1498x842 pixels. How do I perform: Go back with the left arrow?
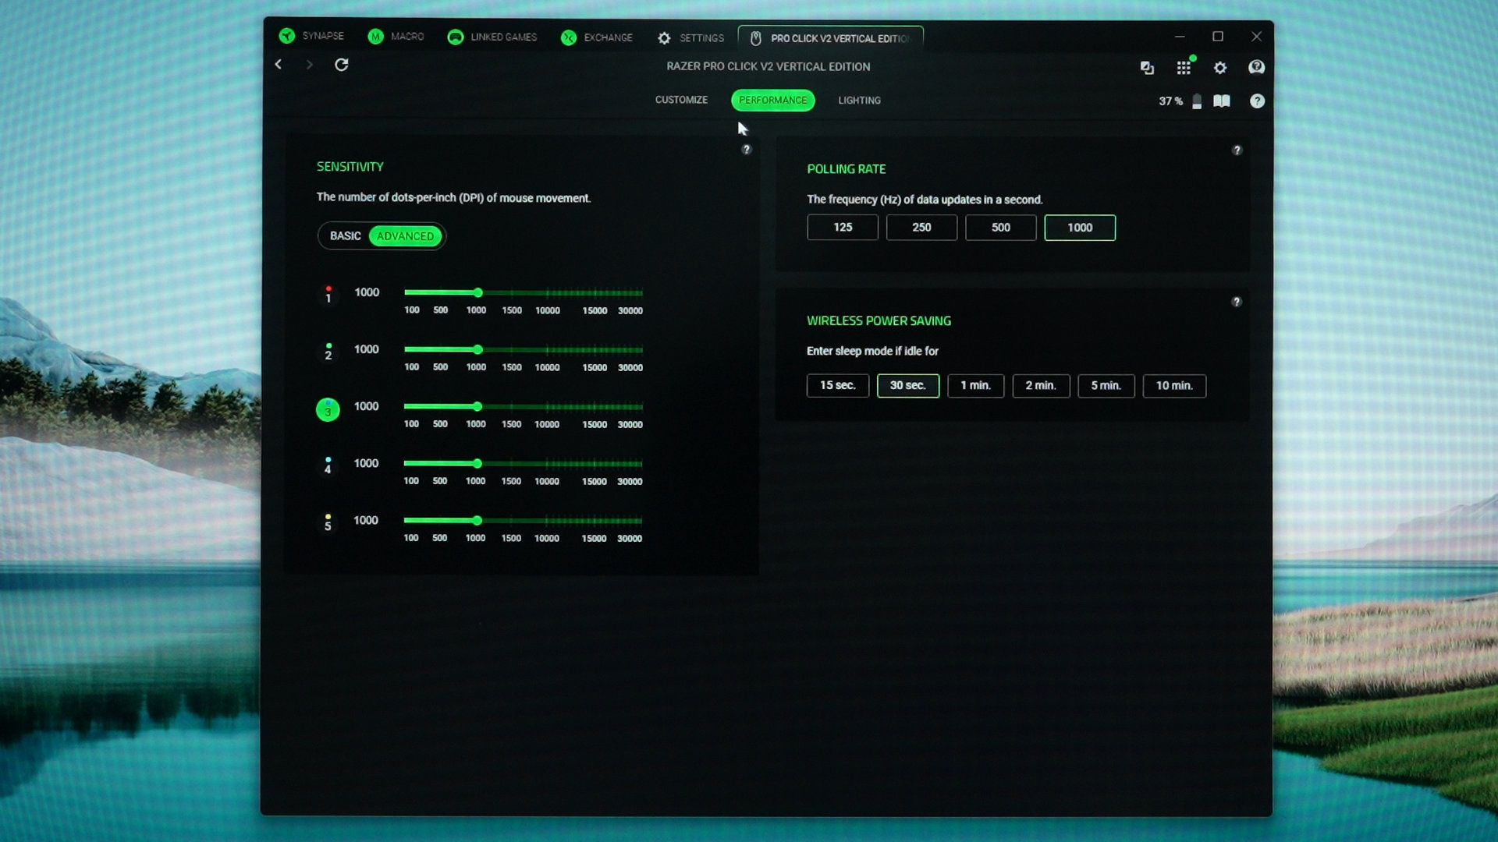(x=279, y=65)
